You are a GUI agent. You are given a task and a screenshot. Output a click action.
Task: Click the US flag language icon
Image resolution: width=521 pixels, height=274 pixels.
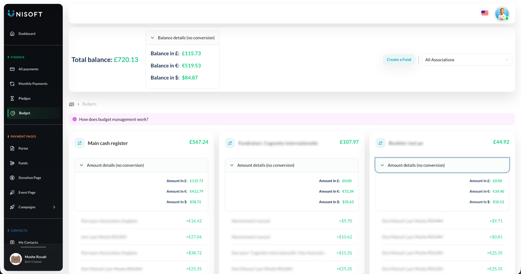(x=485, y=13)
